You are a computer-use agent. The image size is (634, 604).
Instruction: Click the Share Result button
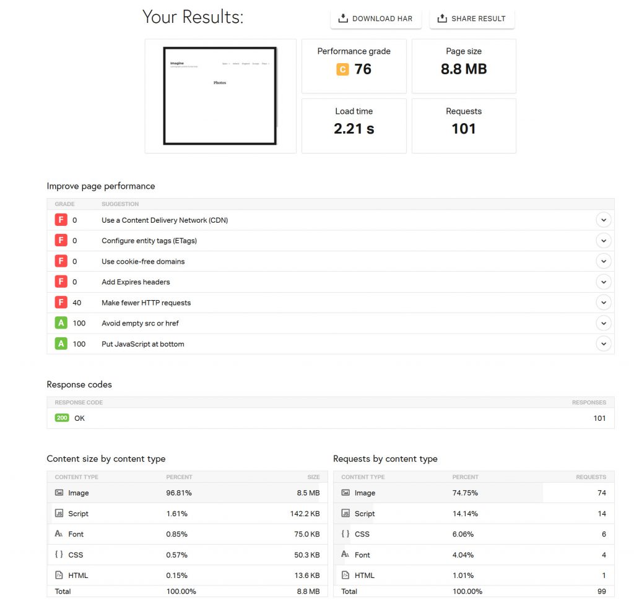(472, 19)
